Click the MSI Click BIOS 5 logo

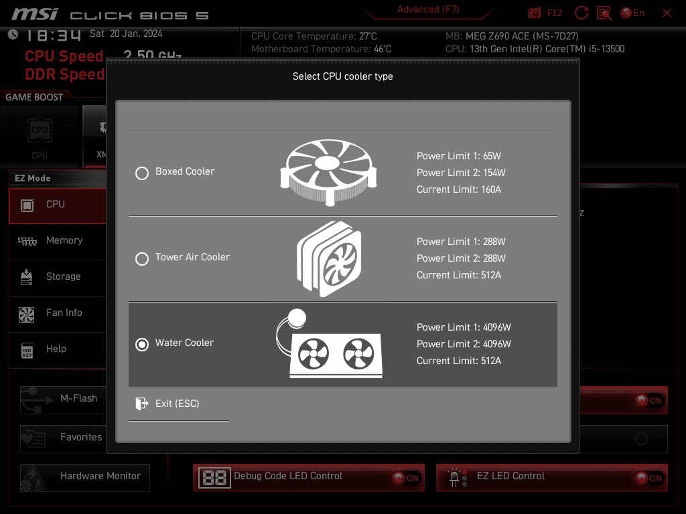pyautogui.click(x=111, y=15)
